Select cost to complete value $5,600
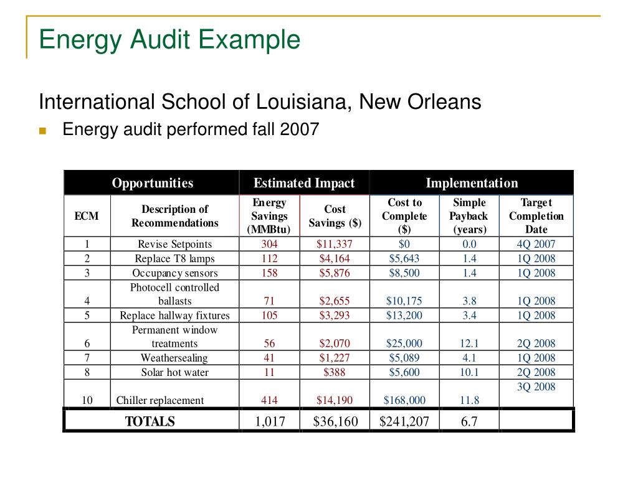 click(x=404, y=372)
